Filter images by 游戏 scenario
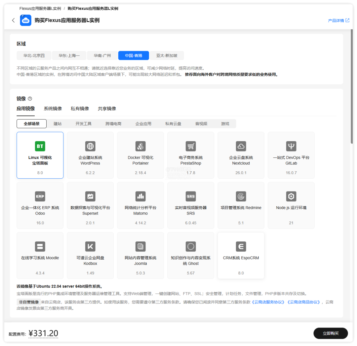Screen dimensions: 357x346 (x=225, y=124)
